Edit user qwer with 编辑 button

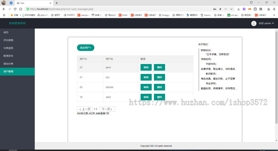[146, 67]
